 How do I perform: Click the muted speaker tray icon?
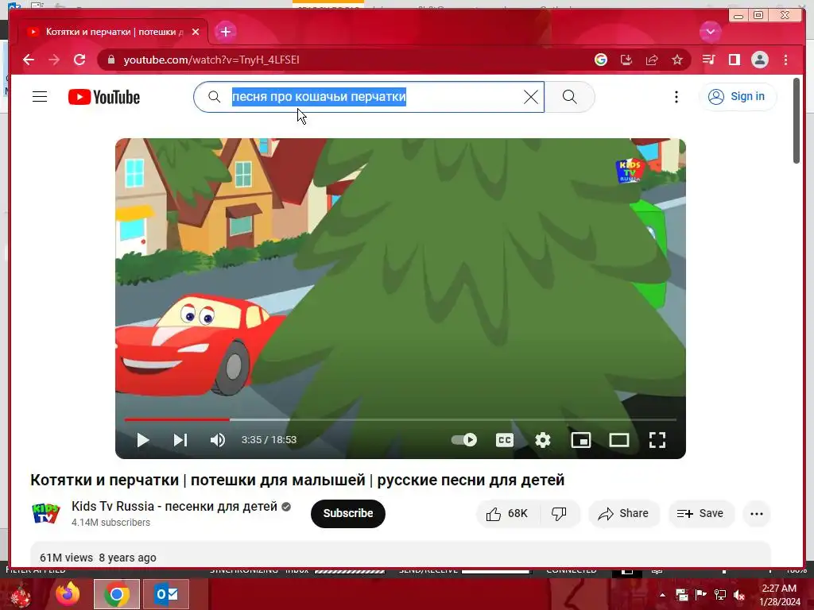click(738, 595)
